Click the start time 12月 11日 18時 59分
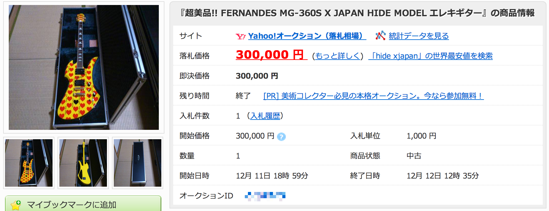The image size is (549, 211). pyautogui.click(x=272, y=176)
